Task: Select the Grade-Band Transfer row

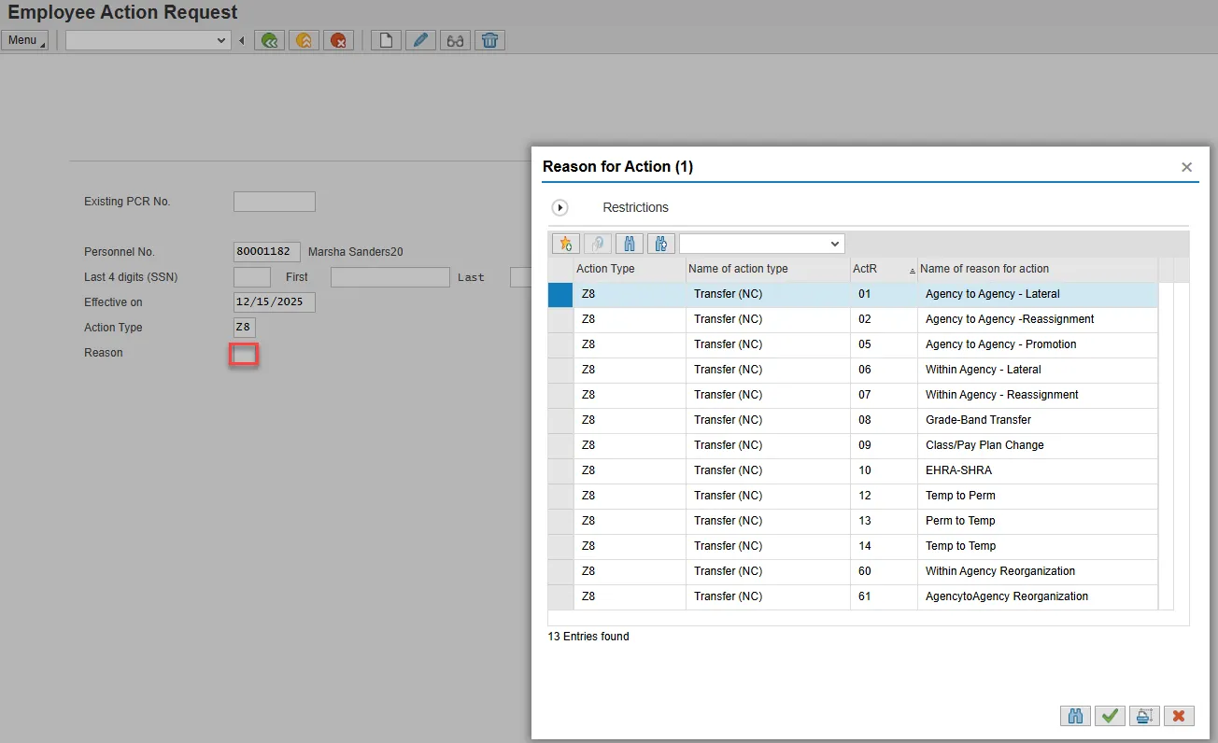Action: coord(978,420)
